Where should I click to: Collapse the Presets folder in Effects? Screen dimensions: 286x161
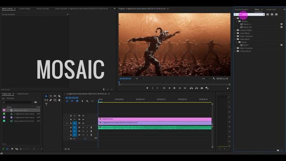pos(235,18)
